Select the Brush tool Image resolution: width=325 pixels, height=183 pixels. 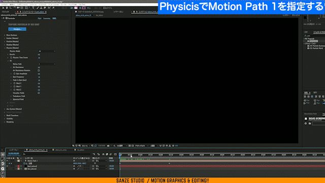pyautogui.click(x=38, y=8)
